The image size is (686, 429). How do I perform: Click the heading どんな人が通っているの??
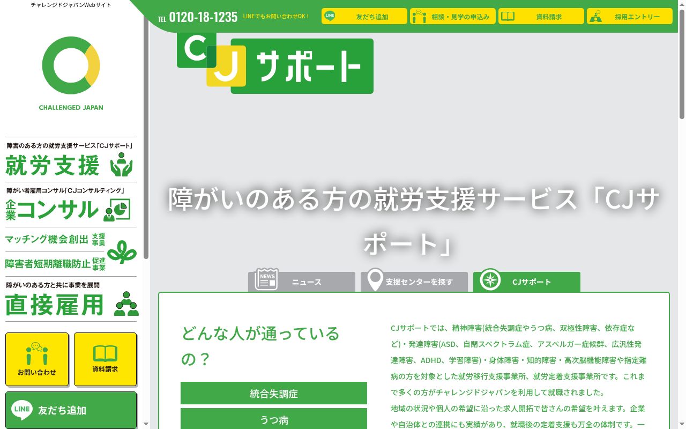tap(261, 346)
